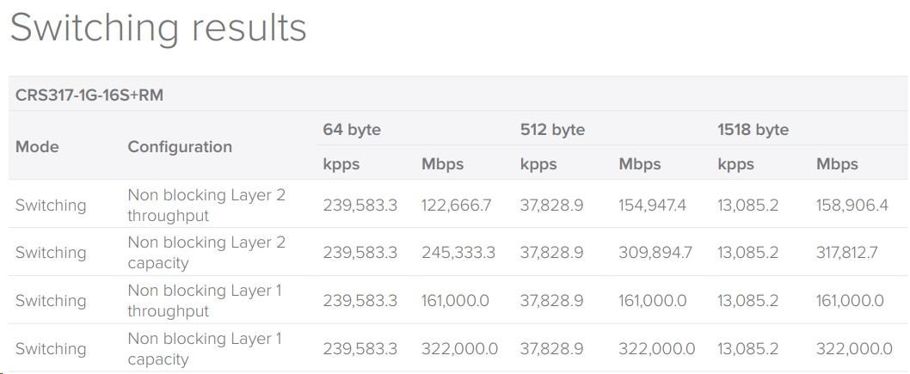Click the Mode column header
Screen dimensions: 910x374
coord(38,147)
